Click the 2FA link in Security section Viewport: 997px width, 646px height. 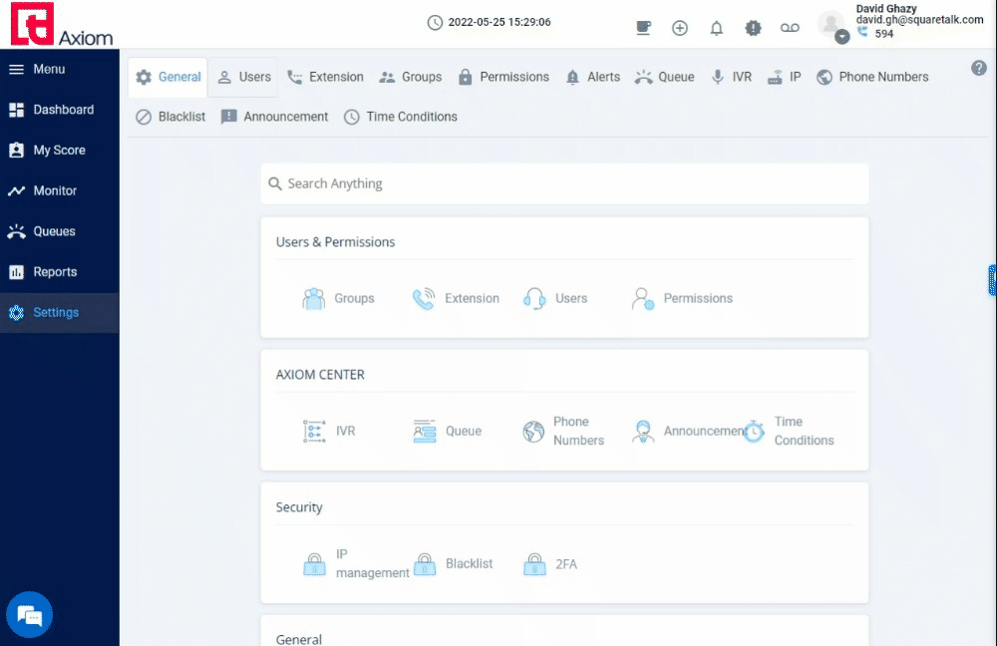[x=566, y=564]
